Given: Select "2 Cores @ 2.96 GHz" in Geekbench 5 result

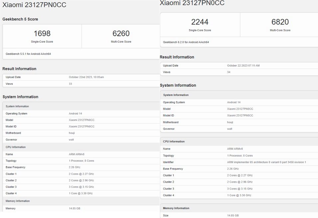Looking at the screenshot, I should pos(81,180).
